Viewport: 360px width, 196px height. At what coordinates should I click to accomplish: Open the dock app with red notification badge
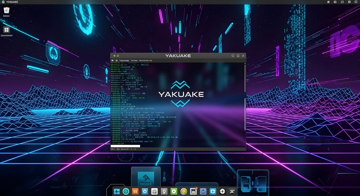193,191
